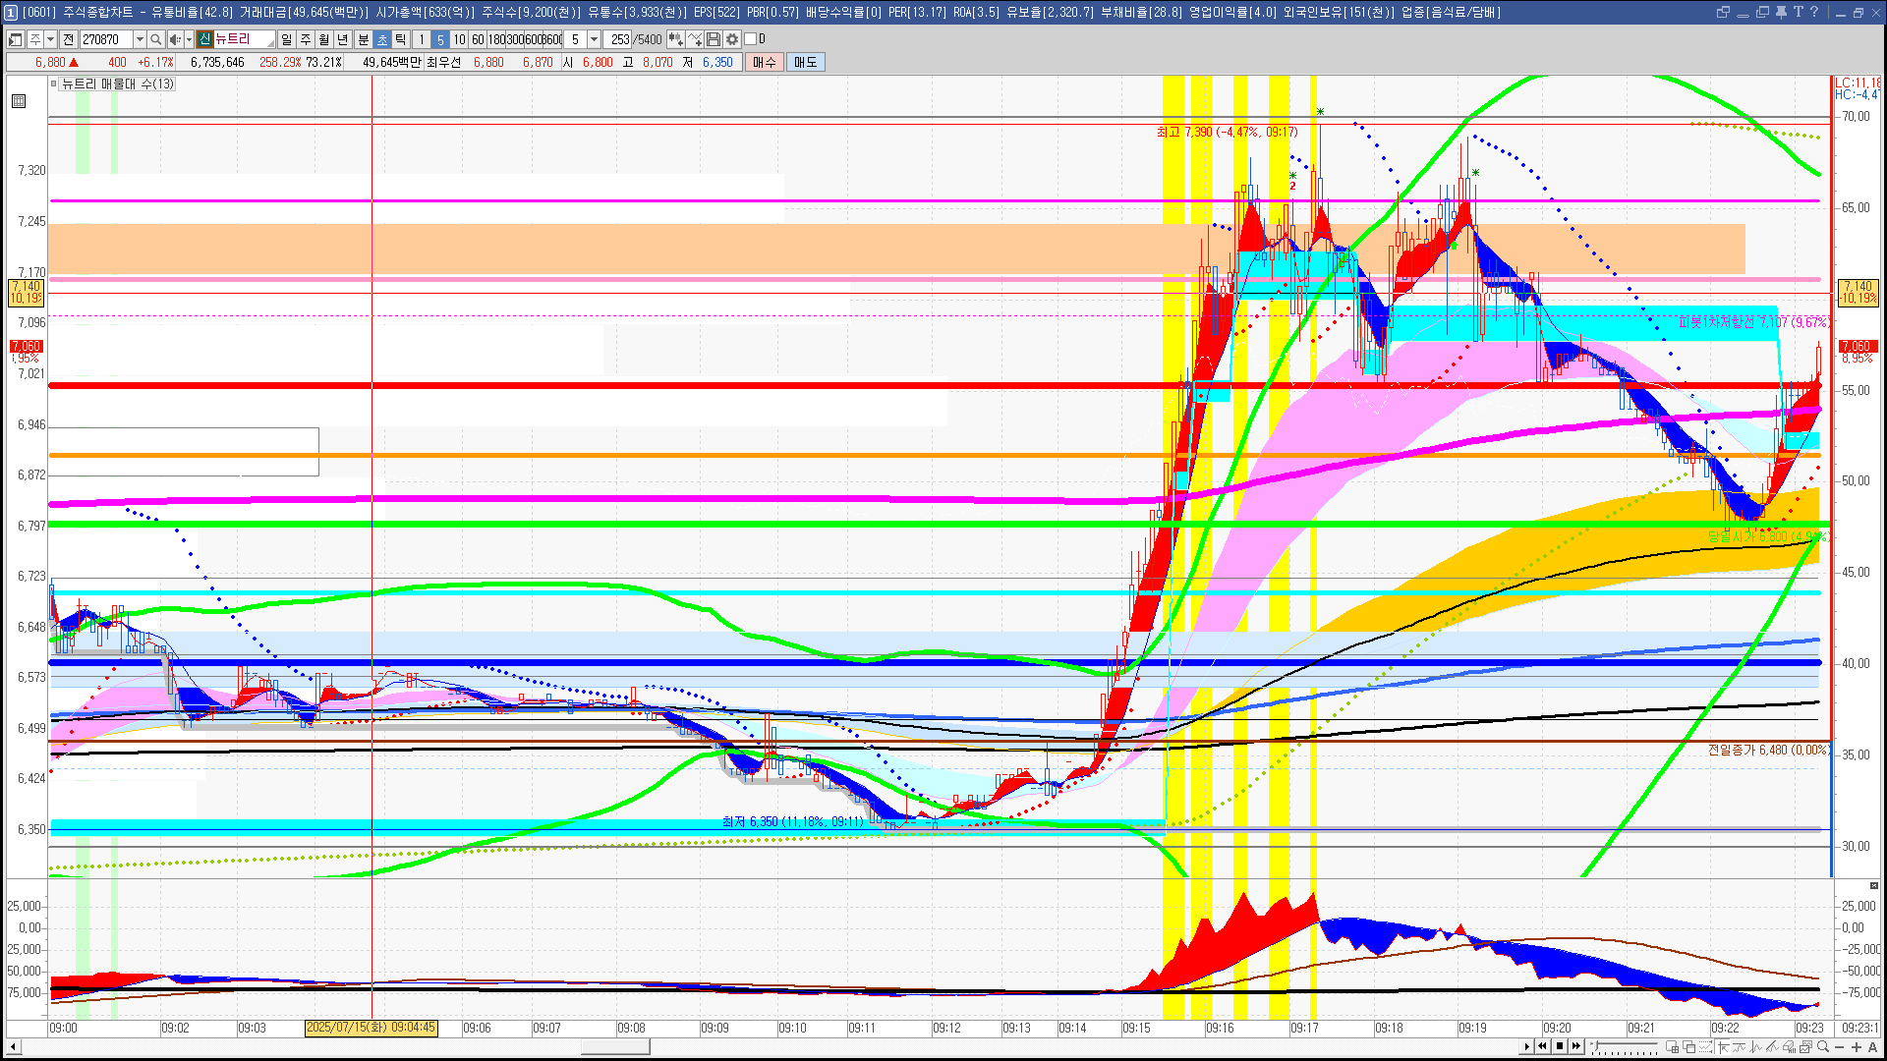Click the bar count 253 input field

[618, 39]
